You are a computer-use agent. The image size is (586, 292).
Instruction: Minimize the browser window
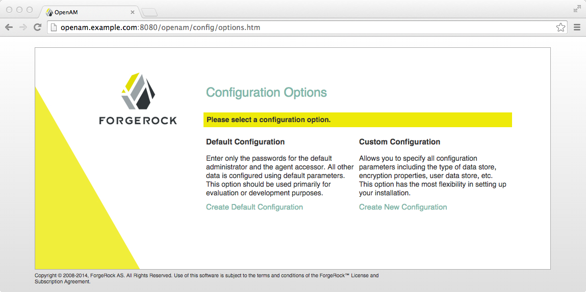(19, 10)
